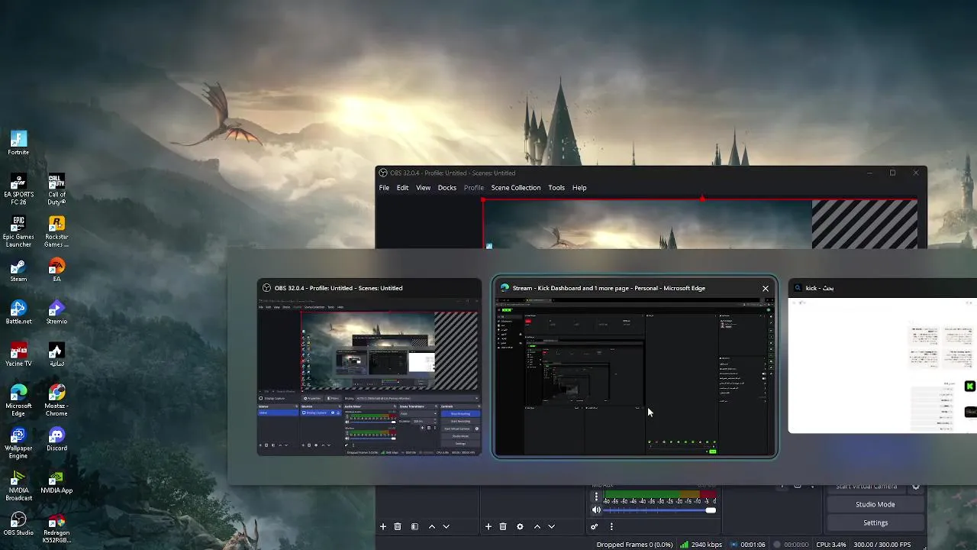Image resolution: width=977 pixels, height=550 pixels.
Task: Open the Edit menu in OBS
Action: [x=402, y=188]
